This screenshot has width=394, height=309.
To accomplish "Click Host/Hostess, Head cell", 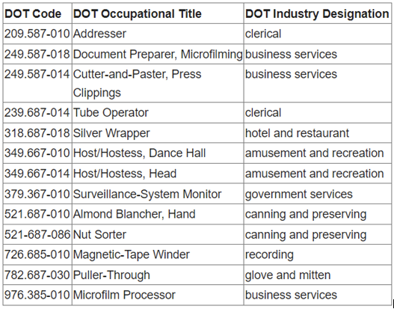I will [158, 174].
